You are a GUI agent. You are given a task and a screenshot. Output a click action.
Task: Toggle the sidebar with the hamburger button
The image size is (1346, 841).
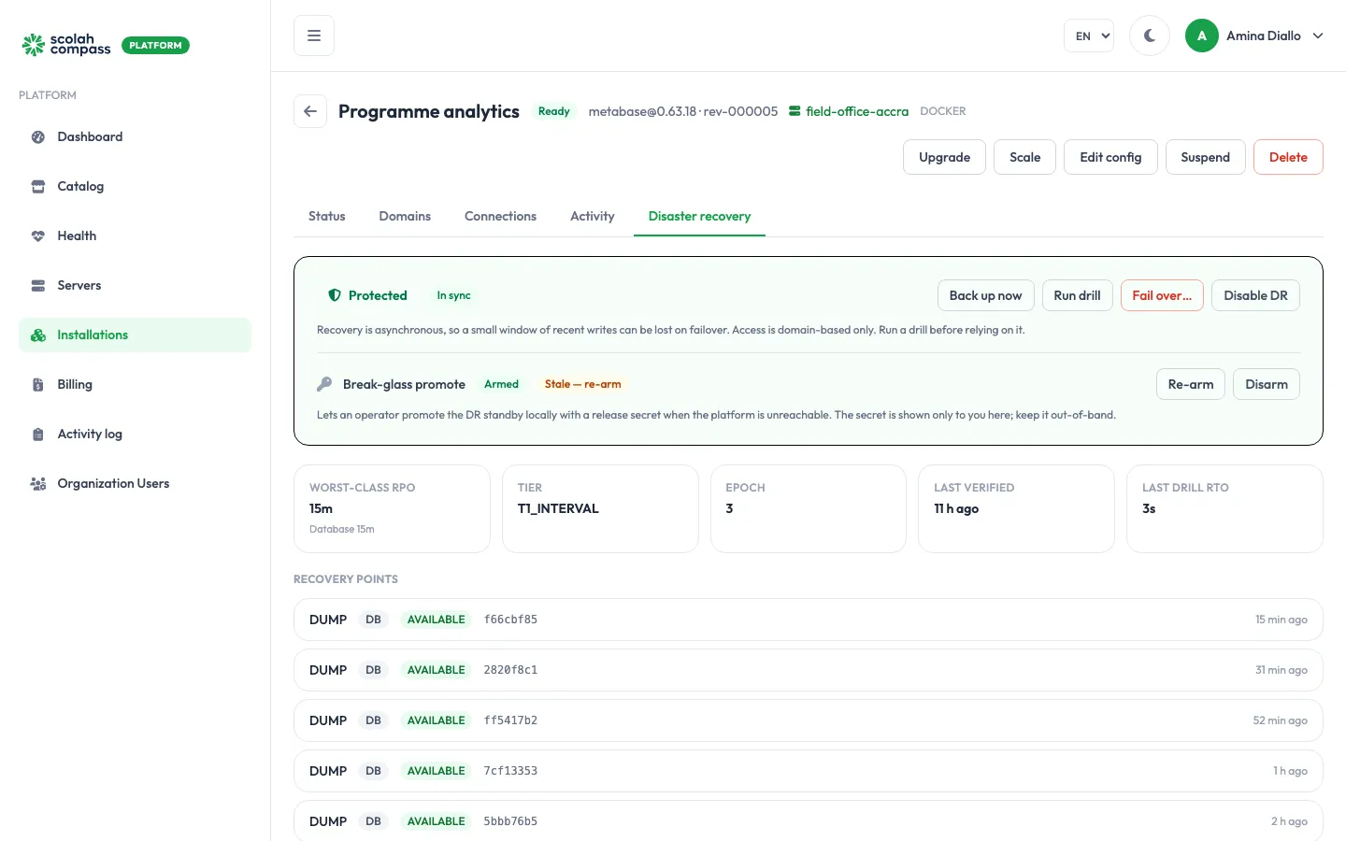314,36
